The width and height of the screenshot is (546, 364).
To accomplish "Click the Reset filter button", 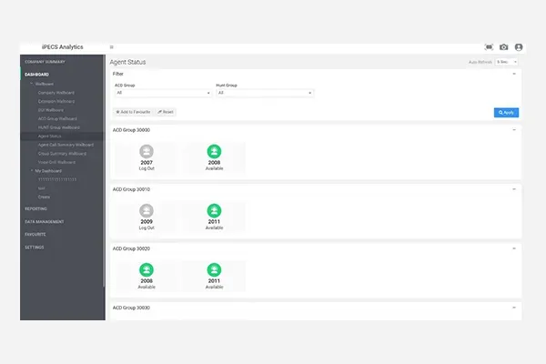I will (x=166, y=112).
